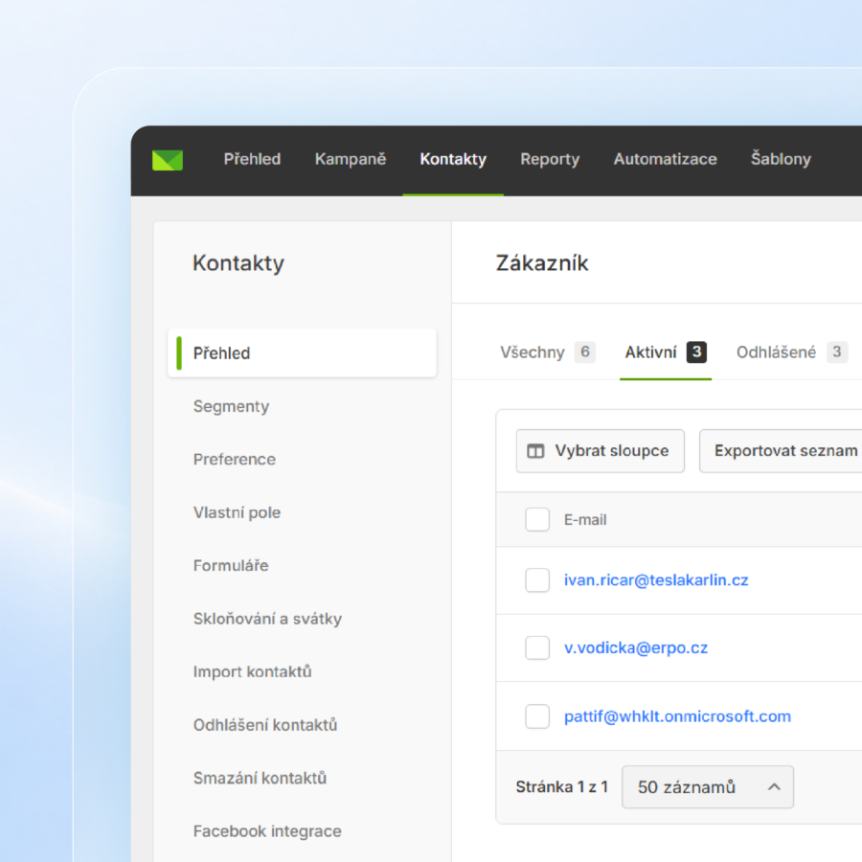Click the green envelope logo

click(x=167, y=160)
